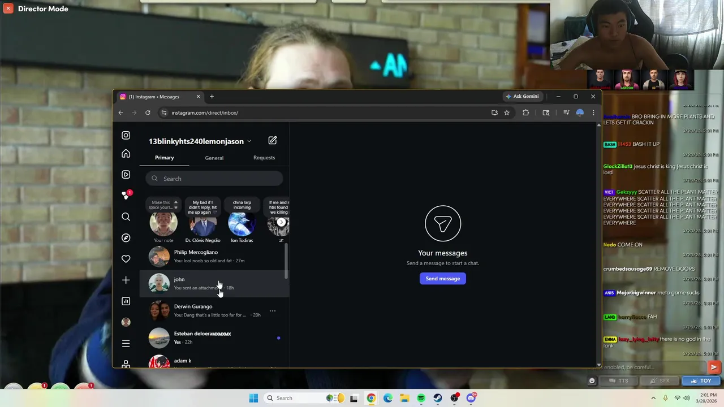
Task: Open Ion Todiras's note
Action: pyautogui.click(x=242, y=224)
